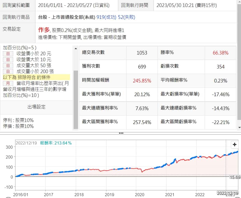Click the three-dot panel divider handle

coord(121,133)
